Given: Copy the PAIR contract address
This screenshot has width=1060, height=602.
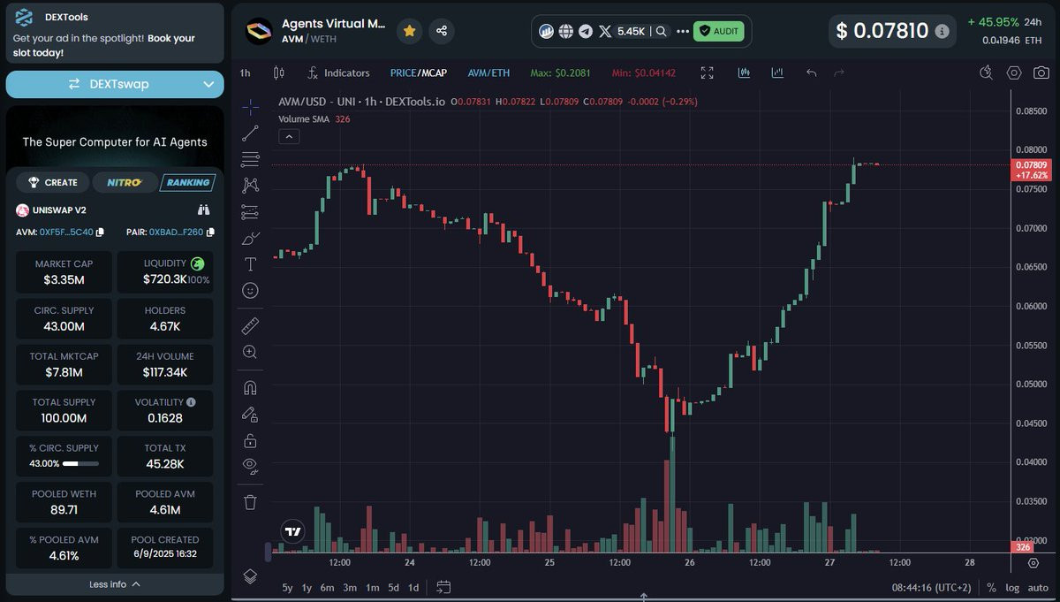Looking at the screenshot, I should [x=210, y=232].
